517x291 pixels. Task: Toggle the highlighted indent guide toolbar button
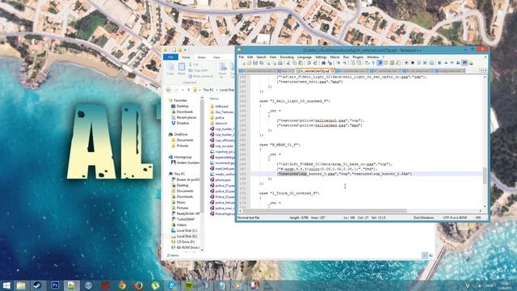pos(380,63)
